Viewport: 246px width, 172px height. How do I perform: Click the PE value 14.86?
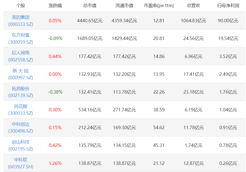159,56
